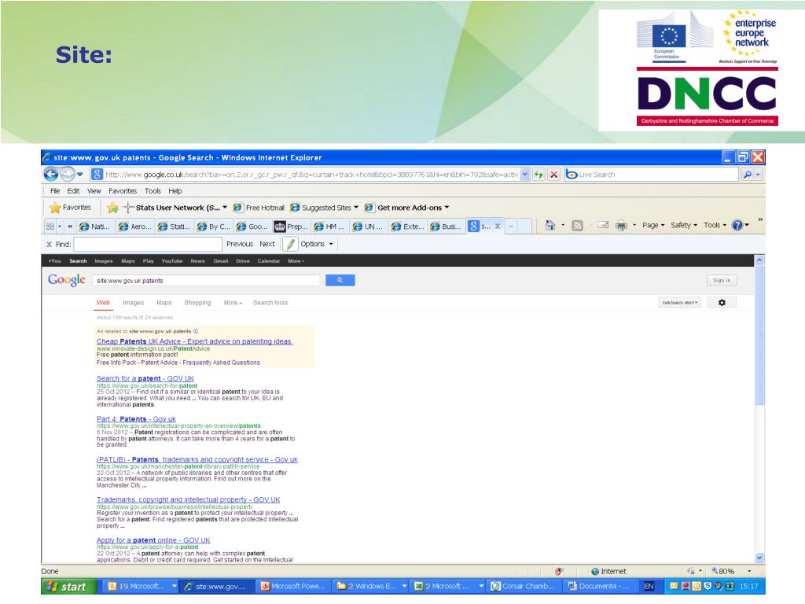Click the blue Help question mark icon
The width and height of the screenshot is (805, 604).
[737, 225]
